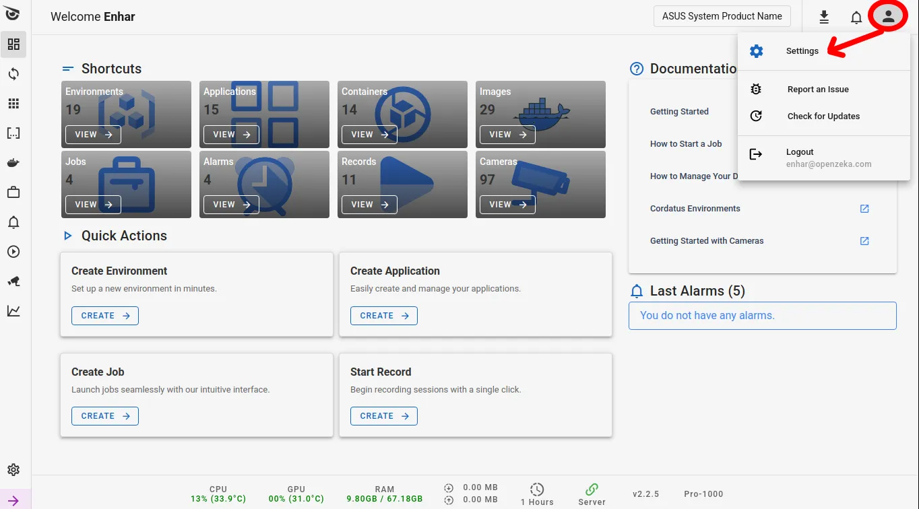Select Check for Updates menu entry
Screen dimensions: 919x509
pyautogui.click(x=823, y=116)
